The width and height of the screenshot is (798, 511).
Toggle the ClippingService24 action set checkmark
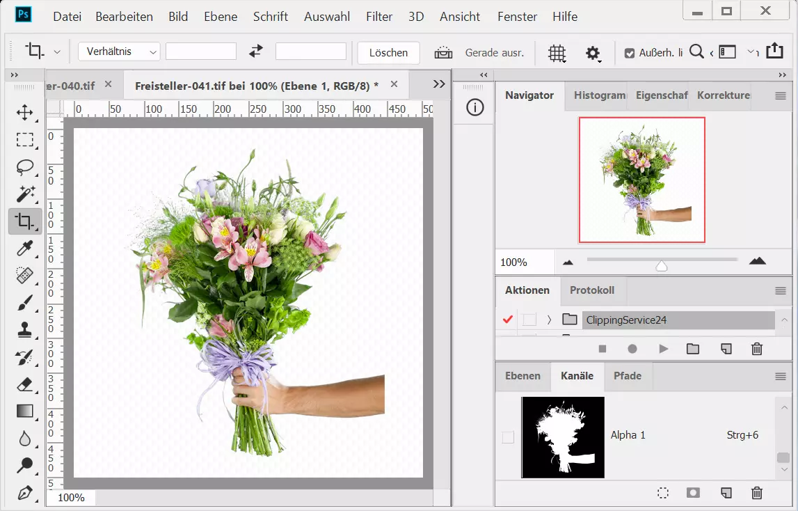tap(507, 320)
